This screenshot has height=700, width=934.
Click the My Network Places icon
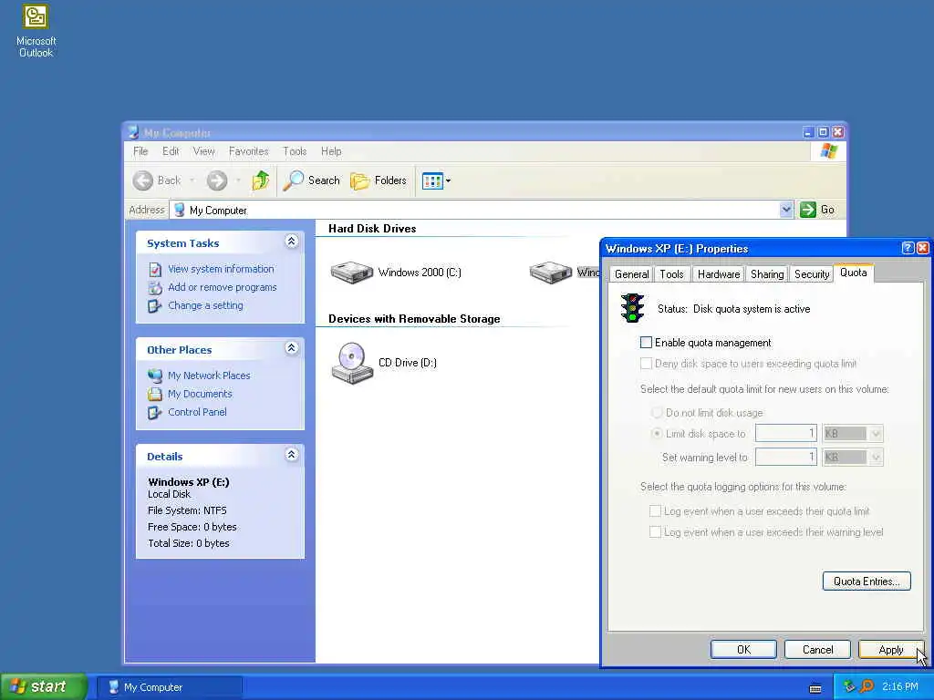(x=155, y=376)
